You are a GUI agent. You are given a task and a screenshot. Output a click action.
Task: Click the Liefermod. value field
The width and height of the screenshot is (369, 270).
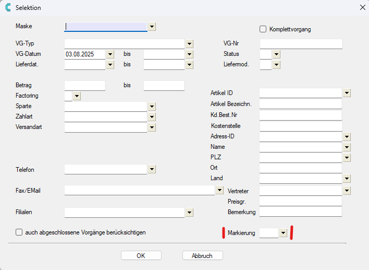point(266,65)
